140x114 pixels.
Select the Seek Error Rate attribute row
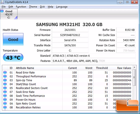point(67,92)
